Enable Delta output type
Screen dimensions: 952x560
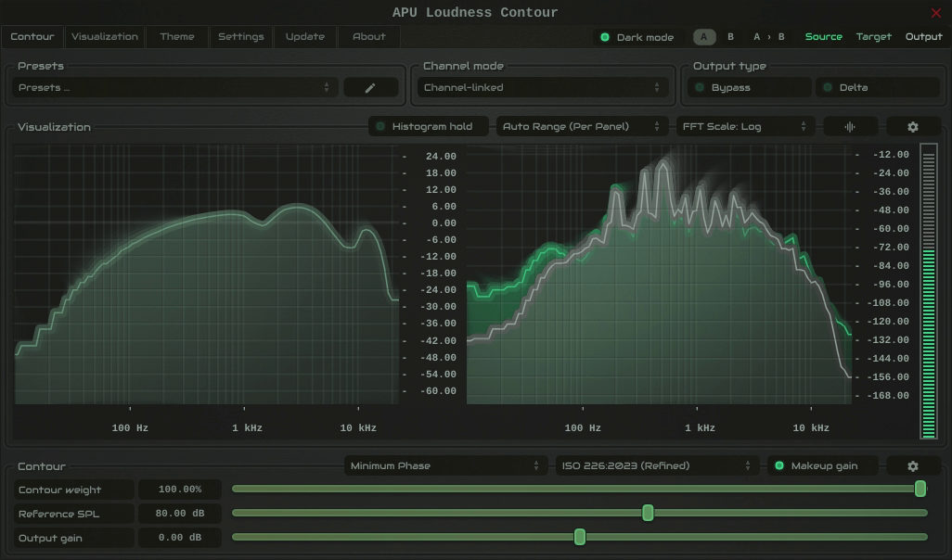[x=878, y=87]
